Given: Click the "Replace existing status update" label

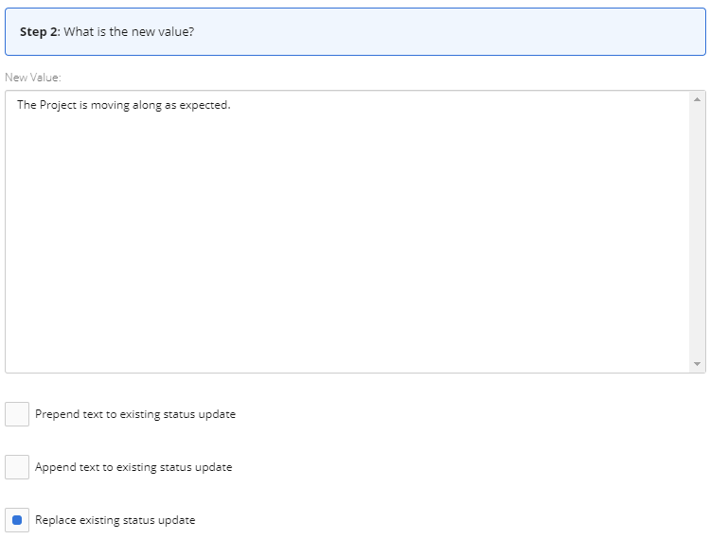Looking at the screenshot, I should [115, 520].
